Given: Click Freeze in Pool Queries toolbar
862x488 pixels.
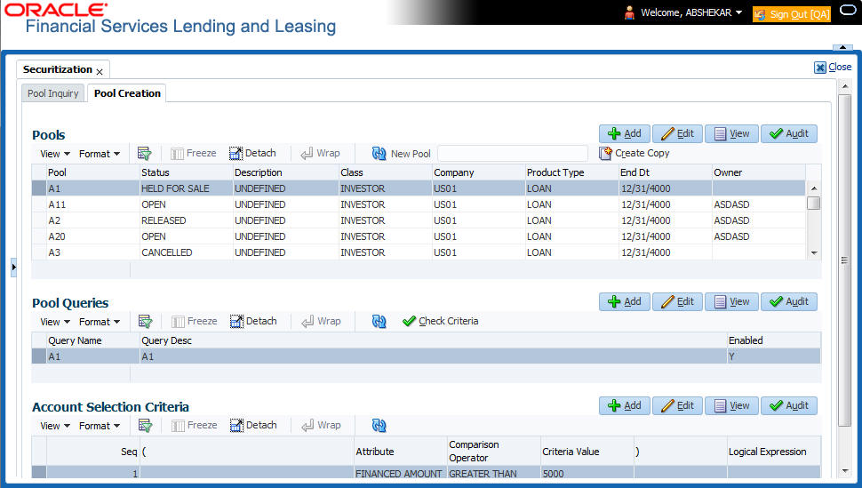Looking at the screenshot, I should click(195, 321).
